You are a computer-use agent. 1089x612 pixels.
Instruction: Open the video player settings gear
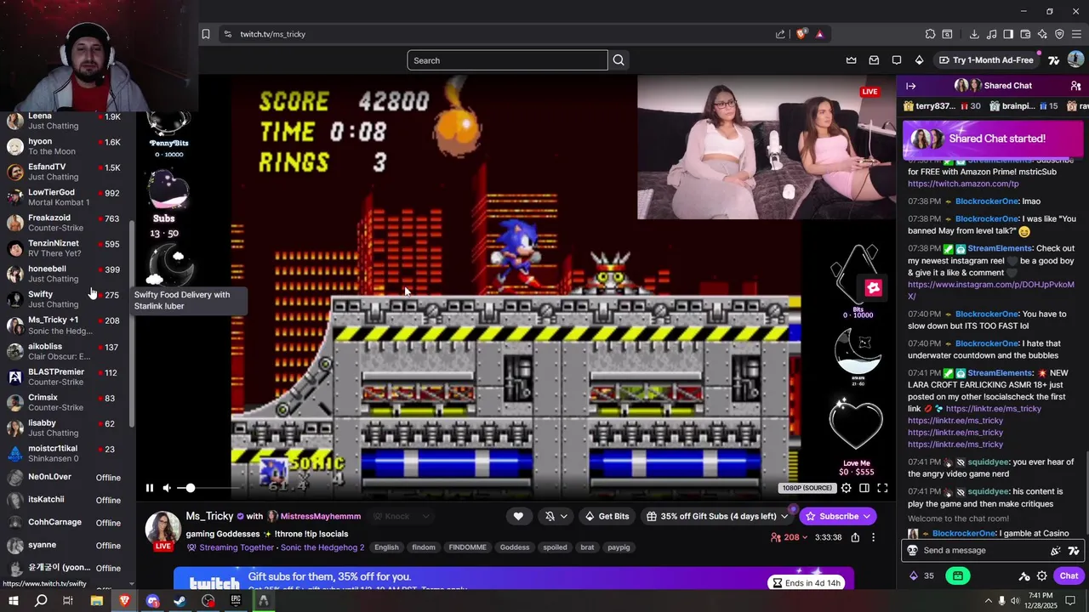(x=846, y=488)
